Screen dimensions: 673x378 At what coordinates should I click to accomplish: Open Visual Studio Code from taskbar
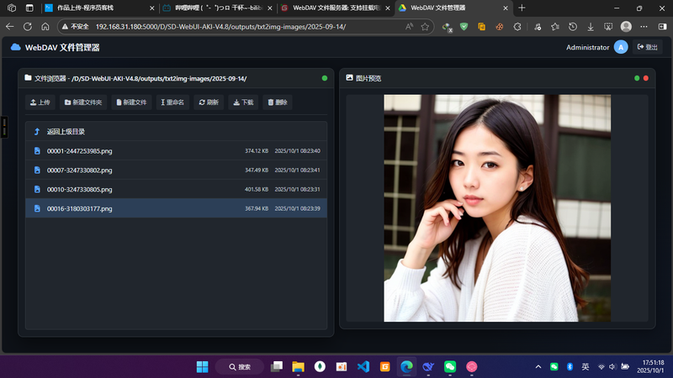pos(363,367)
